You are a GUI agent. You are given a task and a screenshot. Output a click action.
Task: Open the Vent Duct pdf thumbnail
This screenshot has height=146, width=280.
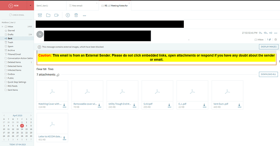(227, 92)
